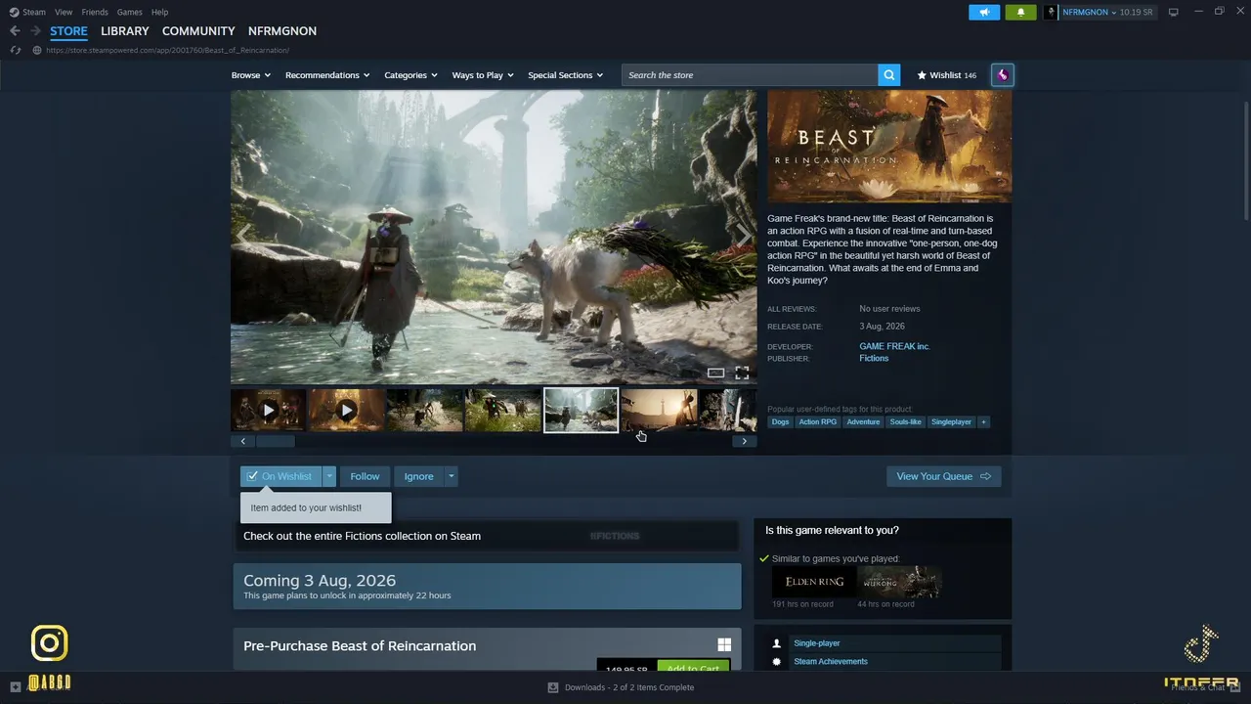The width and height of the screenshot is (1251, 704).
Task: Open the Help menu
Action: [x=160, y=12]
